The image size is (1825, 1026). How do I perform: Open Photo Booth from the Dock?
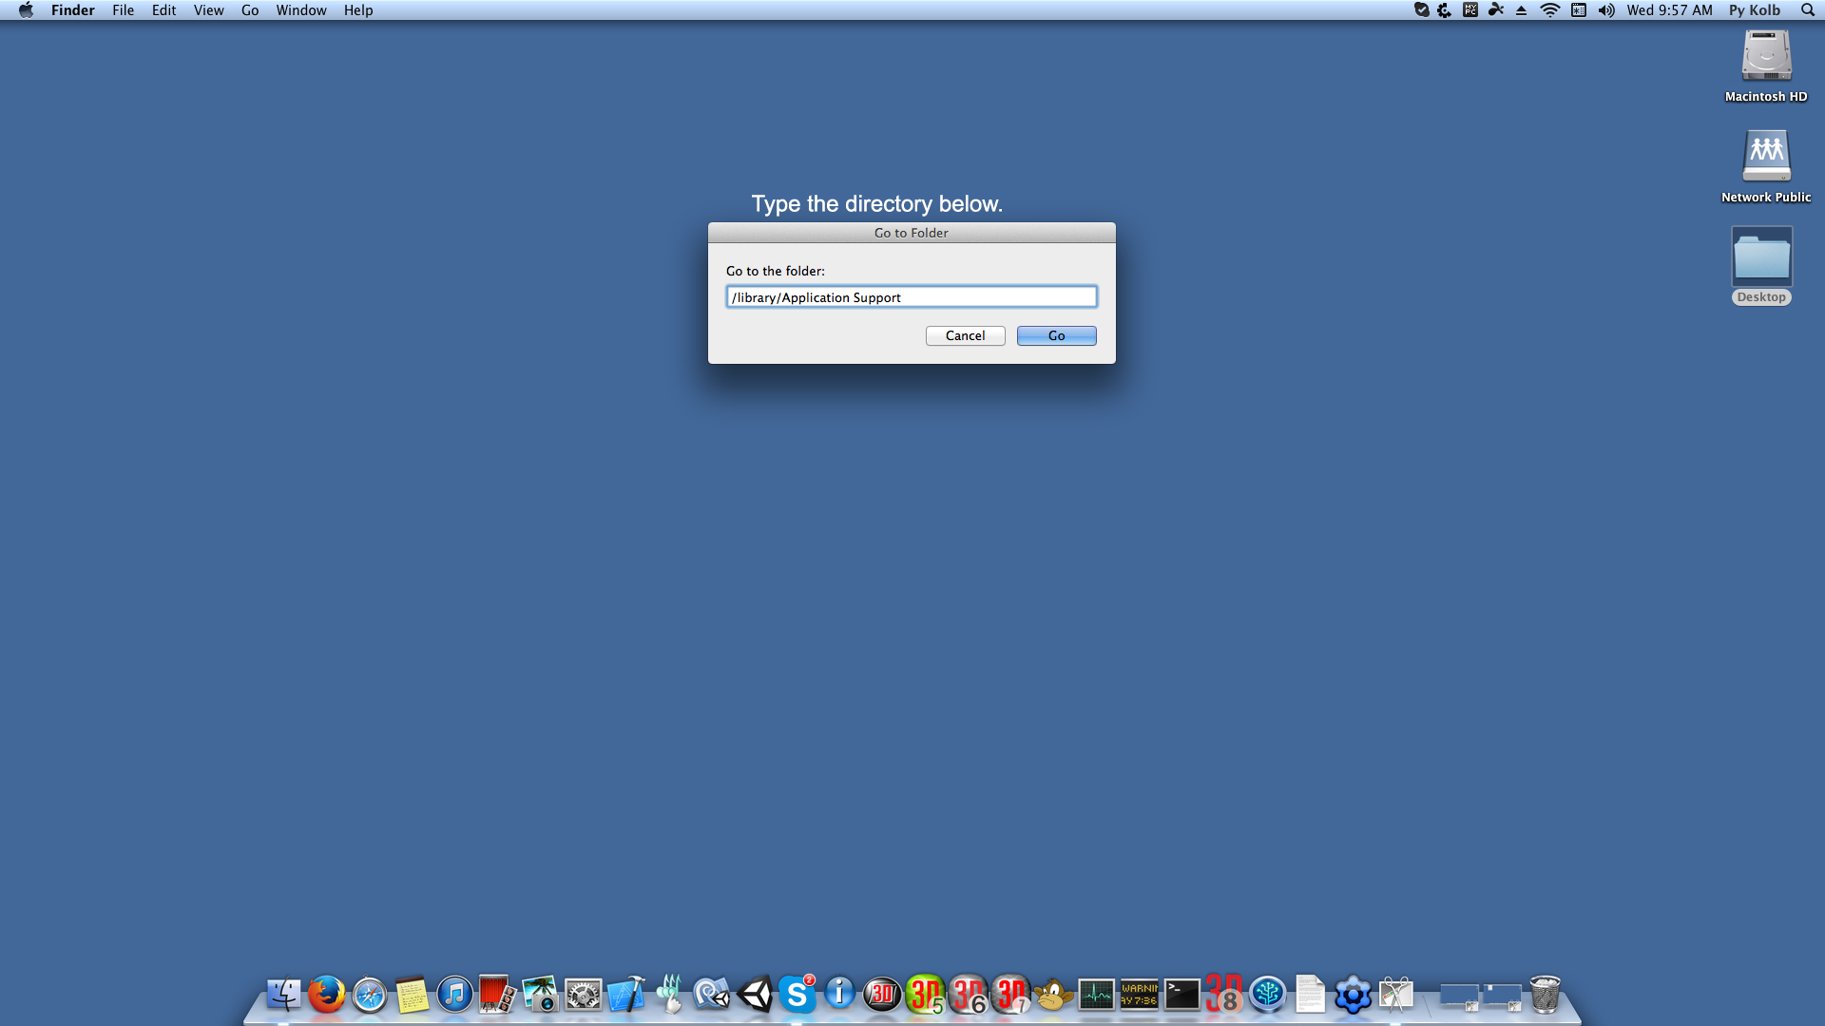(x=497, y=996)
